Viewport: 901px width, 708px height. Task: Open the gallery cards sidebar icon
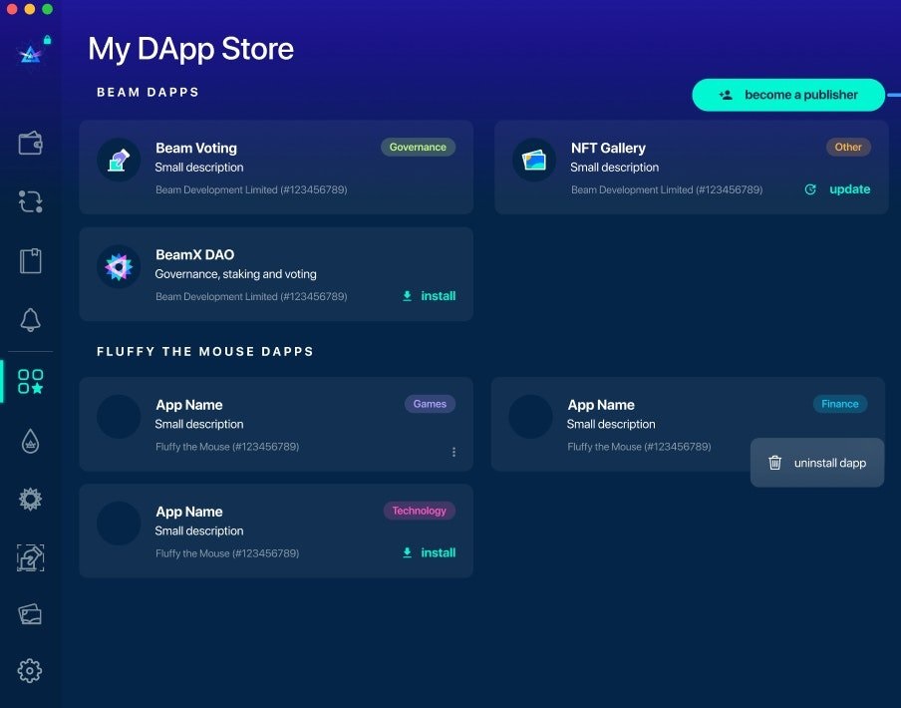coord(30,613)
